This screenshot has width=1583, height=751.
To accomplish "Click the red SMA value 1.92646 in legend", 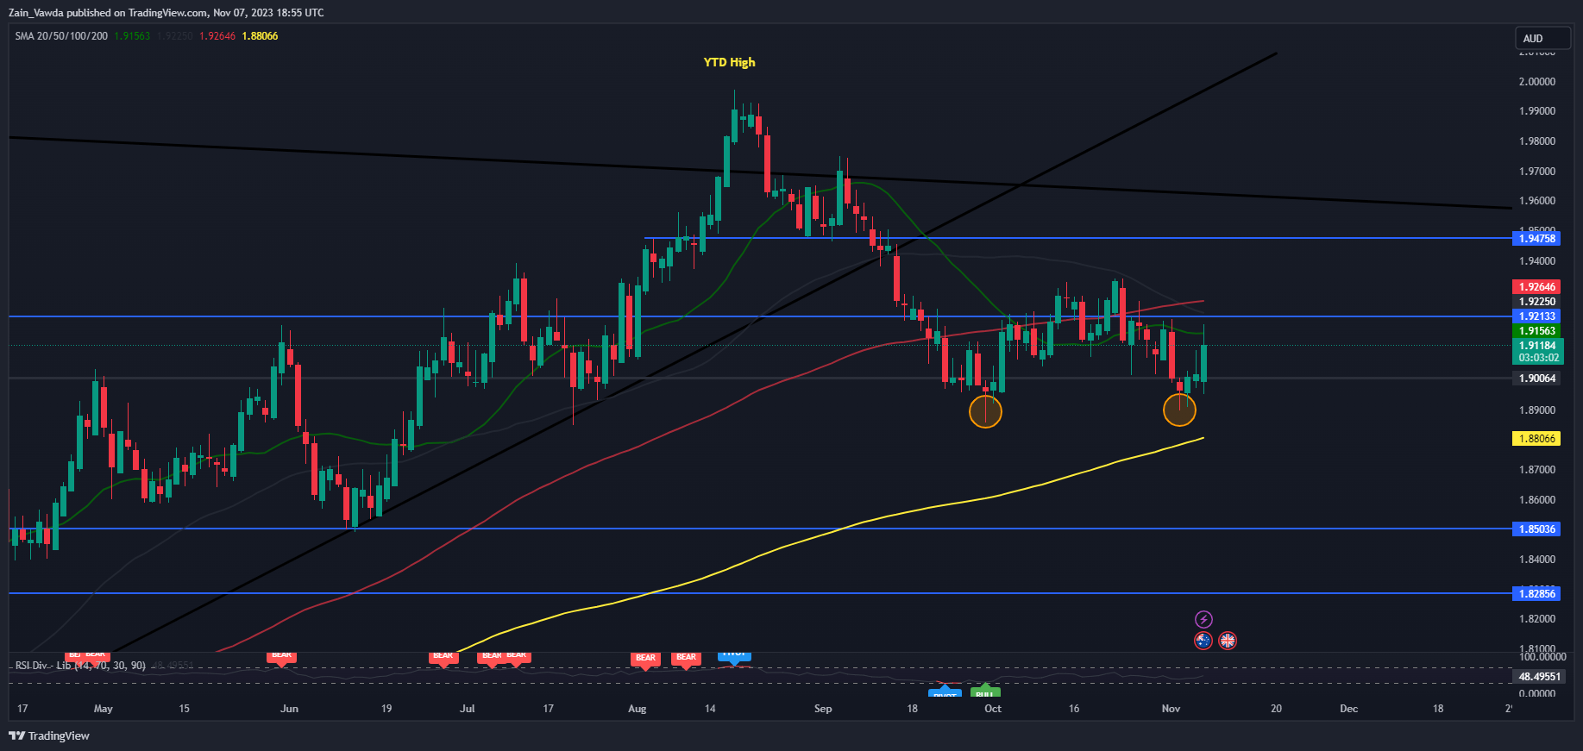I will click(x=217, y=36).
